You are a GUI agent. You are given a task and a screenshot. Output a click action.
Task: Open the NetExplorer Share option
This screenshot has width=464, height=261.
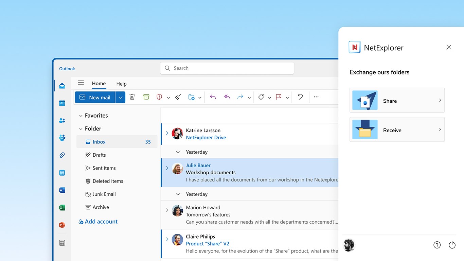pyautogui.click(x=397, y=100)
